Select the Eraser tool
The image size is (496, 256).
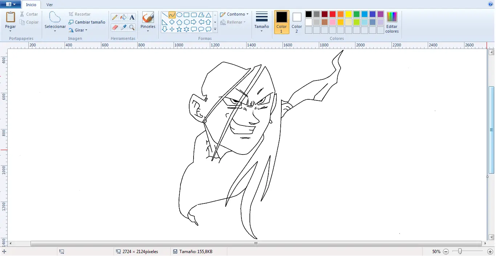115,27
